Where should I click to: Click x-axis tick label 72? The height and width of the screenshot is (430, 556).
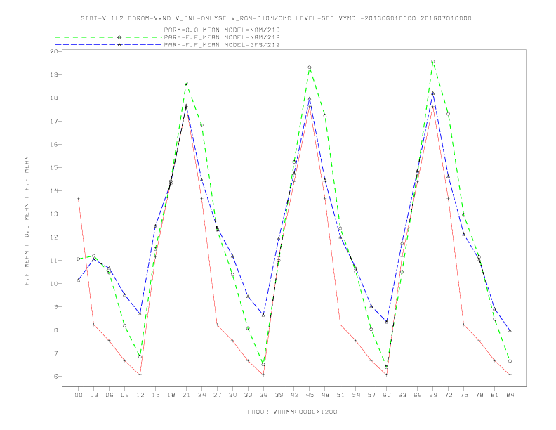pyautogui.click(x=448, y=395)
